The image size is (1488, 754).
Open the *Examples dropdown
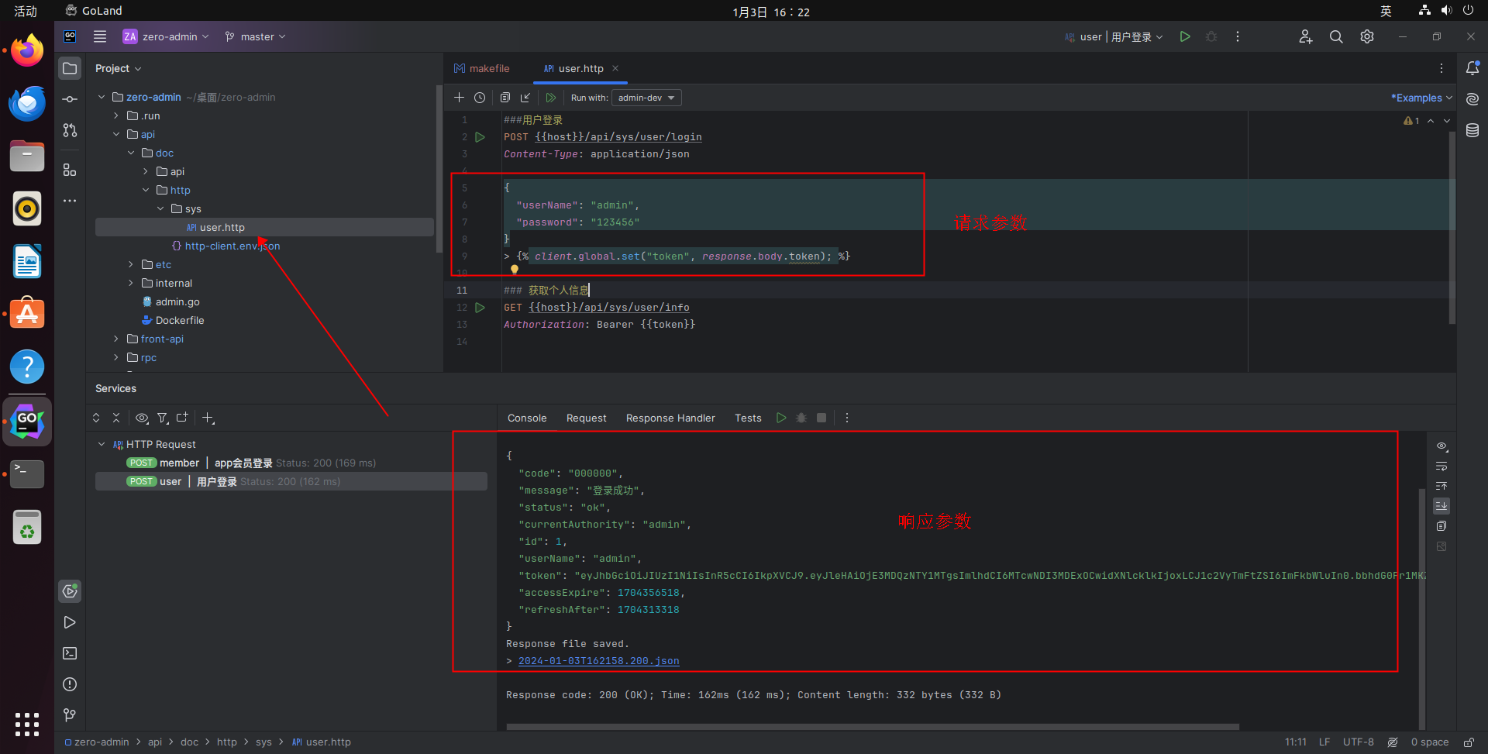pyautogui.click(x=1421, y=98)
